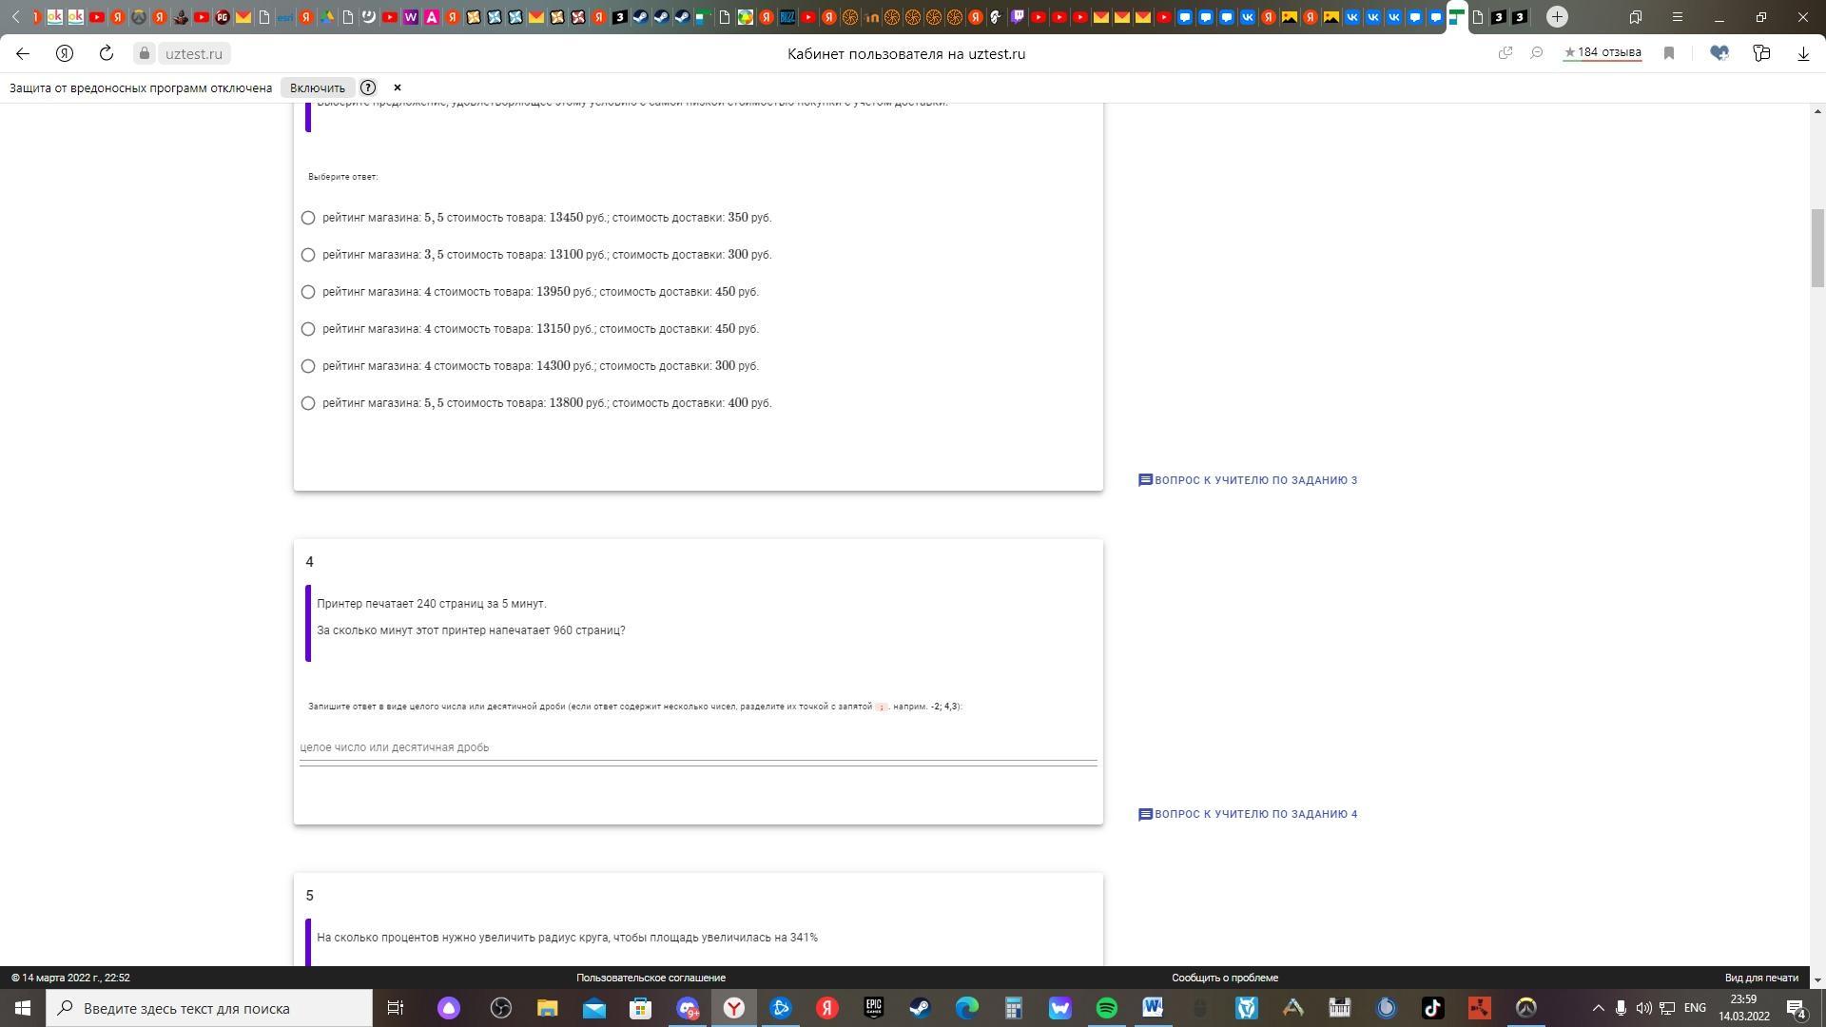The image size is (1826, 1027).
Task: Reload the page with the refresh icon
Action: [107, 53]
